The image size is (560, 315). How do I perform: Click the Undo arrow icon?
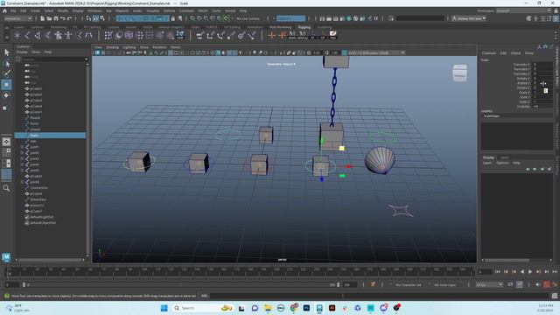tap(63, 18)
